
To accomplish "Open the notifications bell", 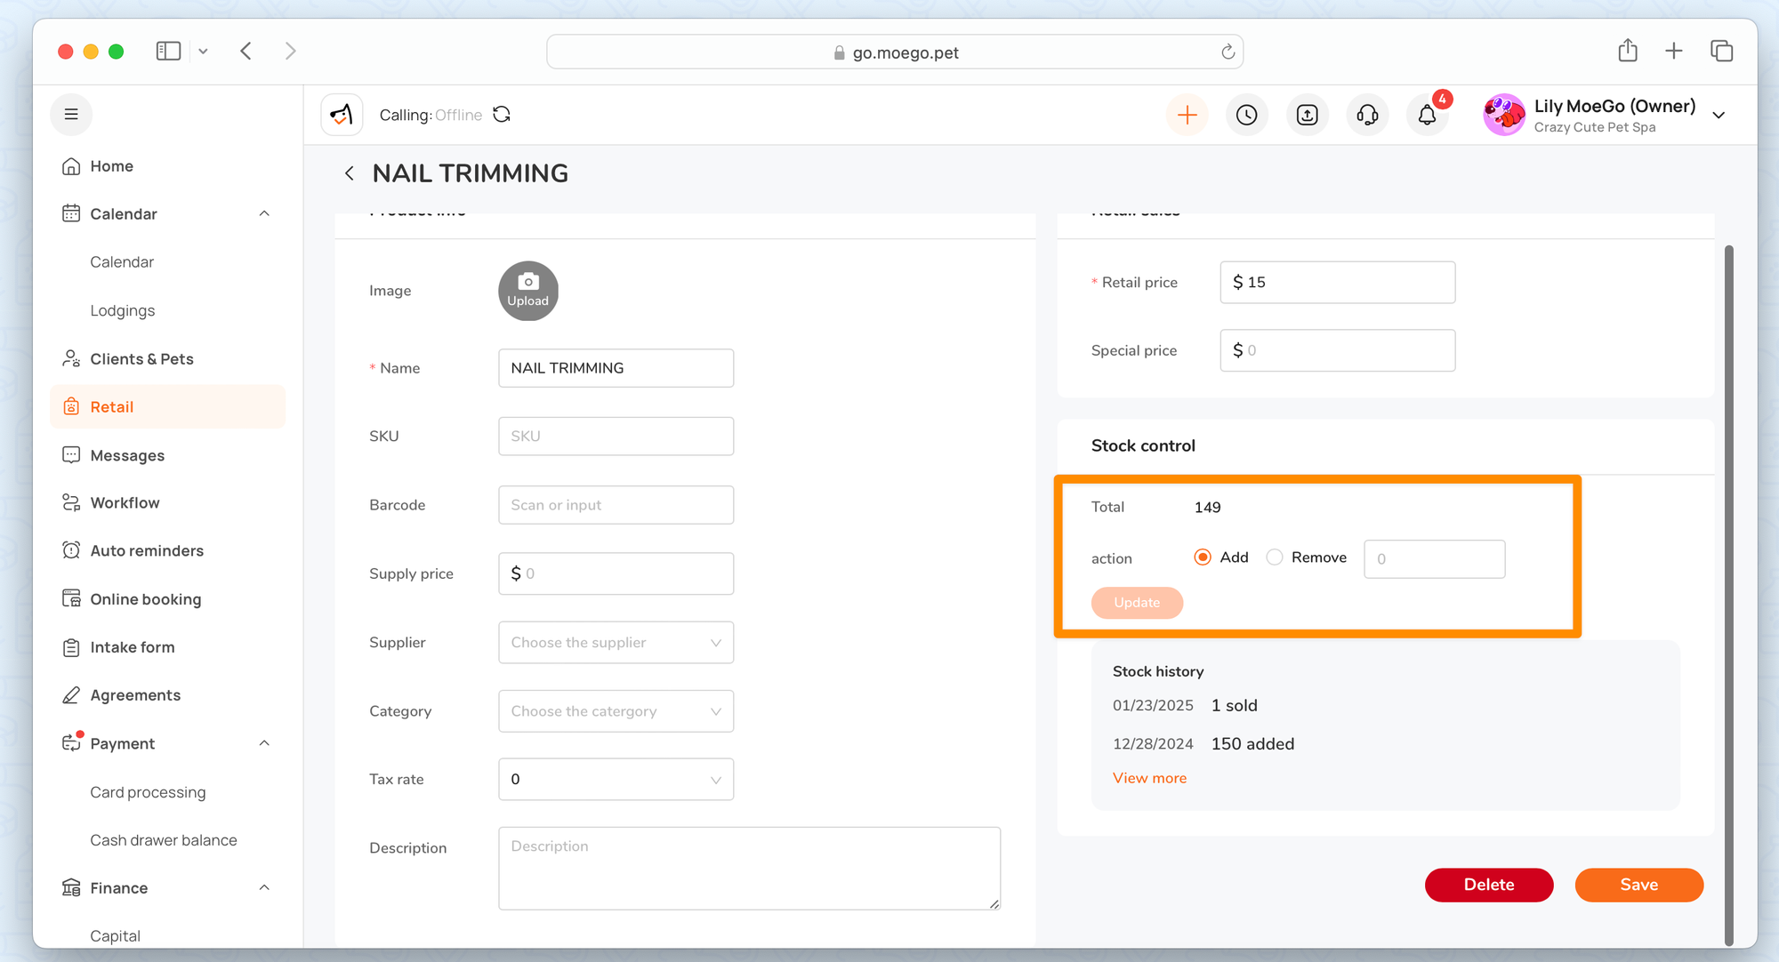I will pyautogui.click(x=1427, y=115).
